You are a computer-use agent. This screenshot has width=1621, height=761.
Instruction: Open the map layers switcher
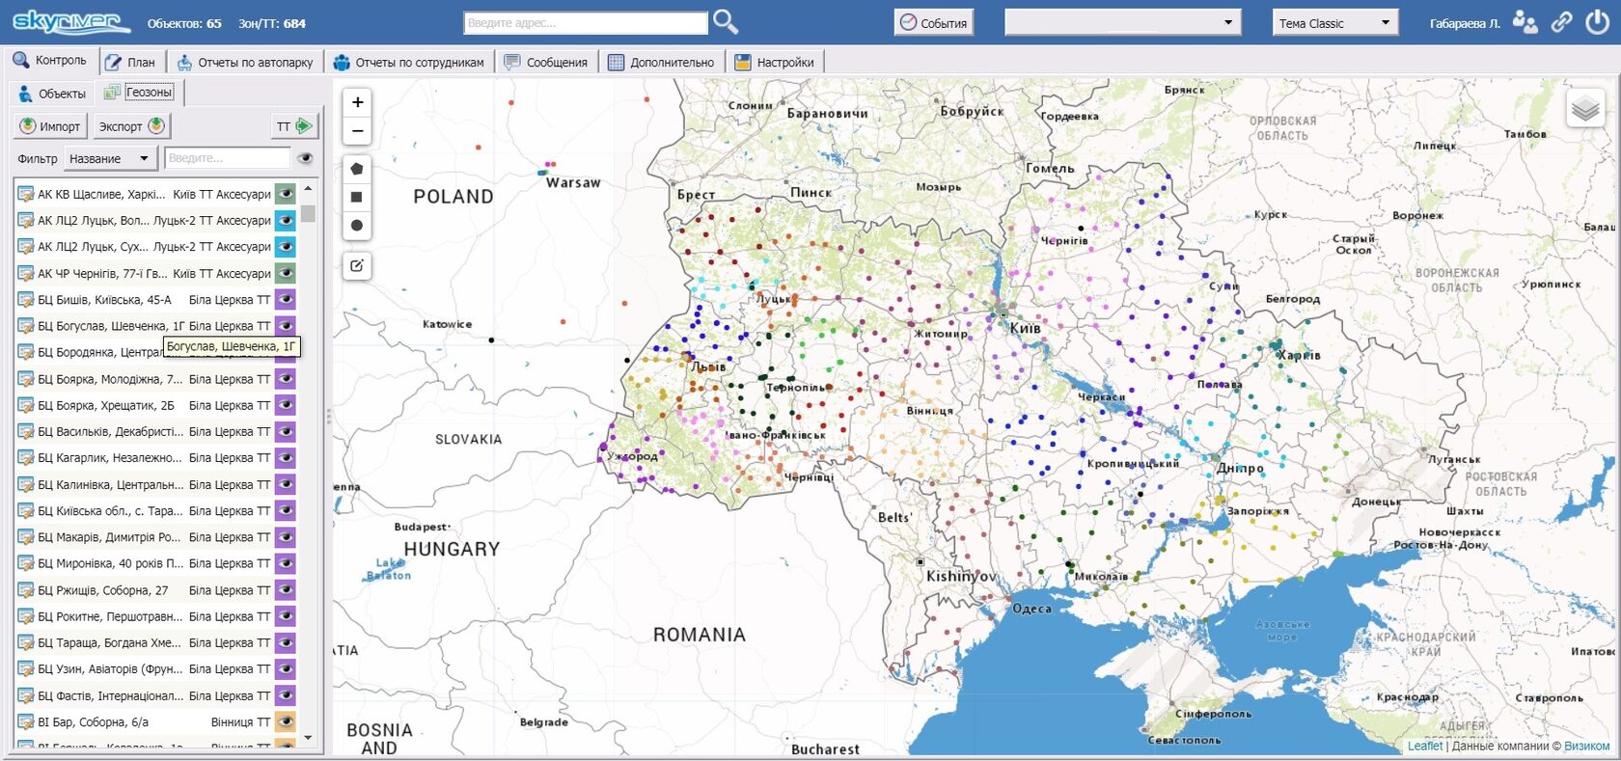point(1584,109)
